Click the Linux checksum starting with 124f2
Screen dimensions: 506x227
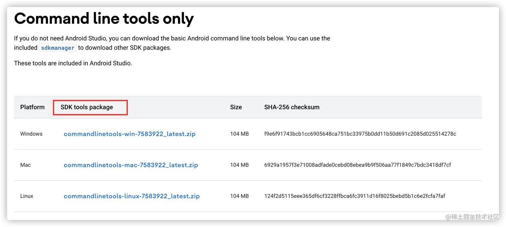(x=355, y=196)
